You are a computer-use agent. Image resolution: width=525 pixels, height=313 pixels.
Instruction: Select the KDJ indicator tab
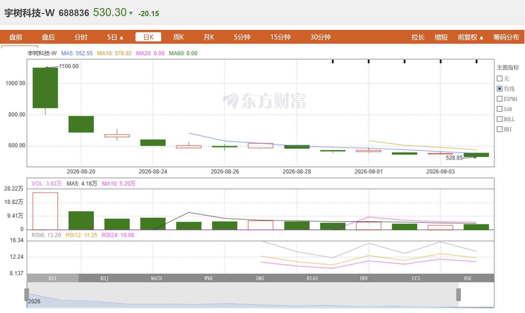(x=104, y=278)
